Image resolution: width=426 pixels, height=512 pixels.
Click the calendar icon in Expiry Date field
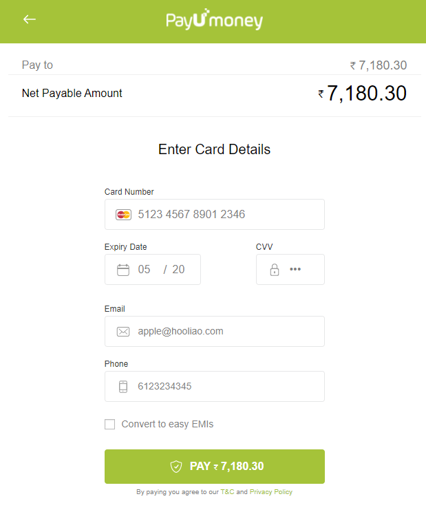pos(123,270)
